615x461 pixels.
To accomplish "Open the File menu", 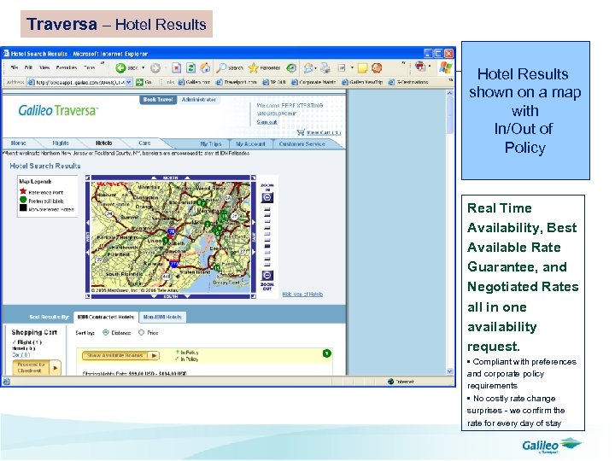I will [x=15, y=67].
